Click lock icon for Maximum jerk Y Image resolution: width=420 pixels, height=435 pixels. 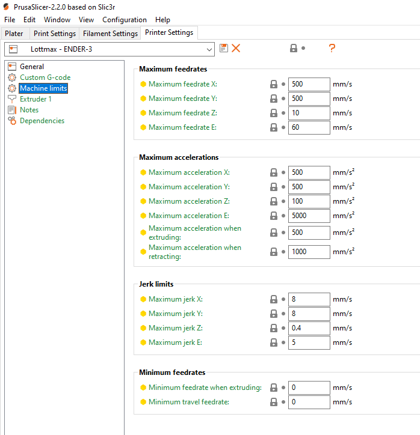coord(274,314)
